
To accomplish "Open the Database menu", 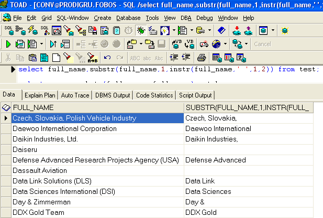I will coord(128,18).
